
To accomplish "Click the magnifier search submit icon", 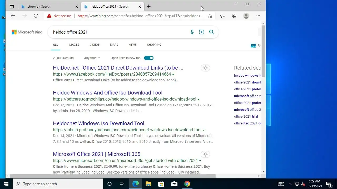I will click(212, 32).
